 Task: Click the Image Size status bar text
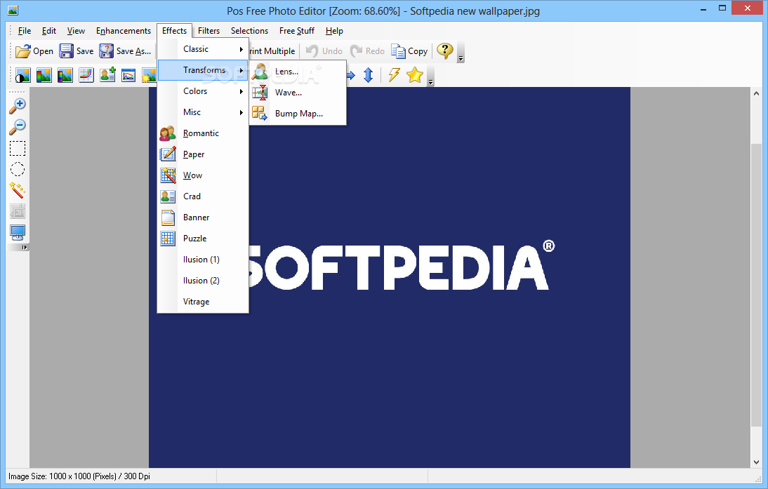(79, 476)
